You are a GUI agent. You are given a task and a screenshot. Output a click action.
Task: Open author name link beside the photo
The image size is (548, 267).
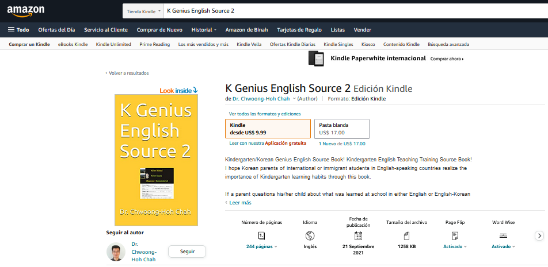144,251
